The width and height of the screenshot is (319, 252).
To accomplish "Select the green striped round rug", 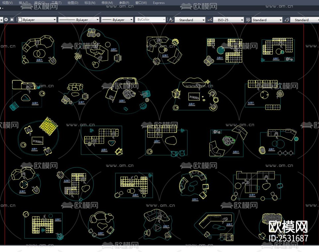I will 221,50.
